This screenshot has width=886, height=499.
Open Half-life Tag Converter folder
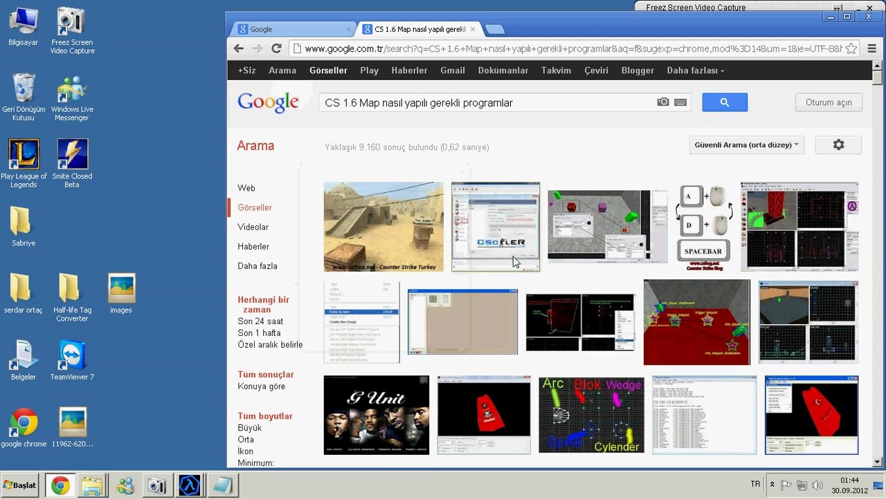point(72,297)
